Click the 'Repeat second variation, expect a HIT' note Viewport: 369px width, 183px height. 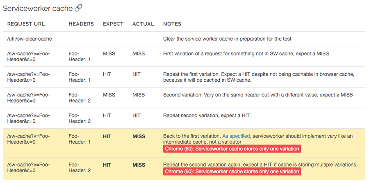click(x=206, y=115)
